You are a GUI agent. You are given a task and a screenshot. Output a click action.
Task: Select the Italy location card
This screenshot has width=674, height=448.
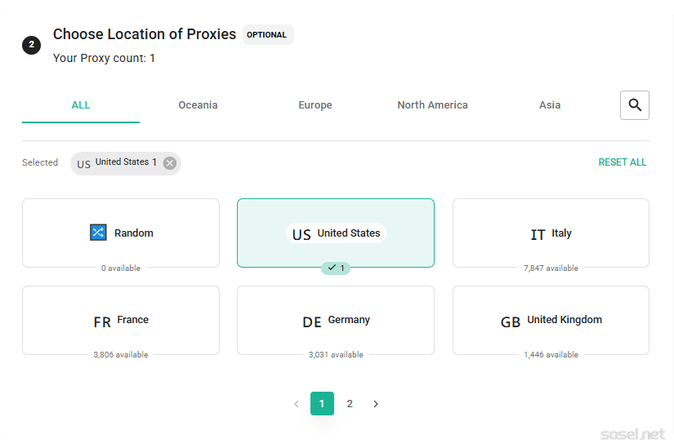(x=551, y=233)
